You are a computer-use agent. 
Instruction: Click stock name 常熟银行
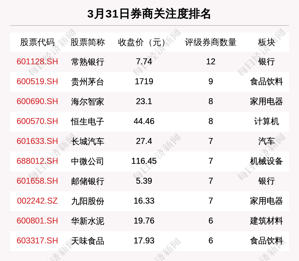coord(87,62)
